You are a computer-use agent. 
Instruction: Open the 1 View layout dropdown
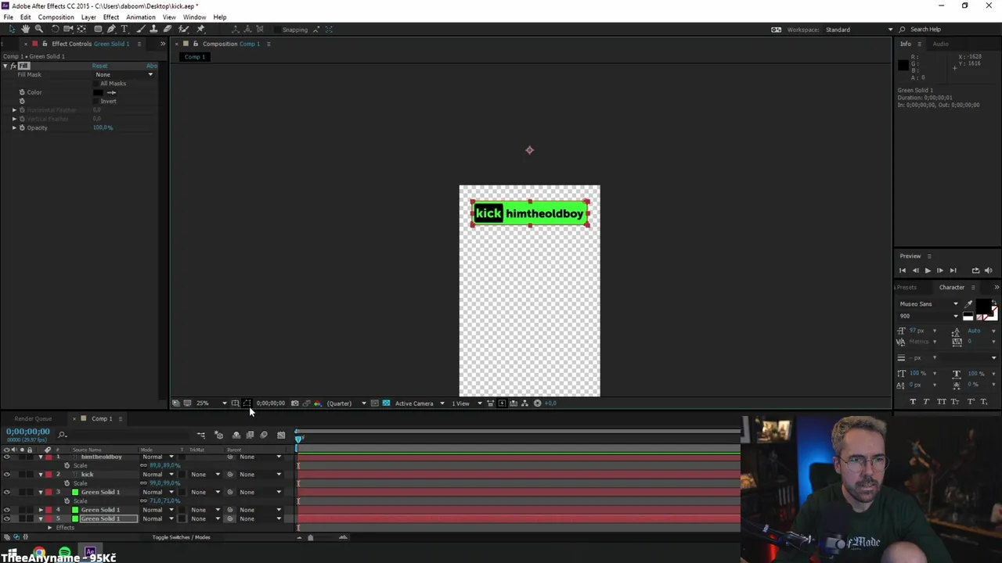pos(467,403)
